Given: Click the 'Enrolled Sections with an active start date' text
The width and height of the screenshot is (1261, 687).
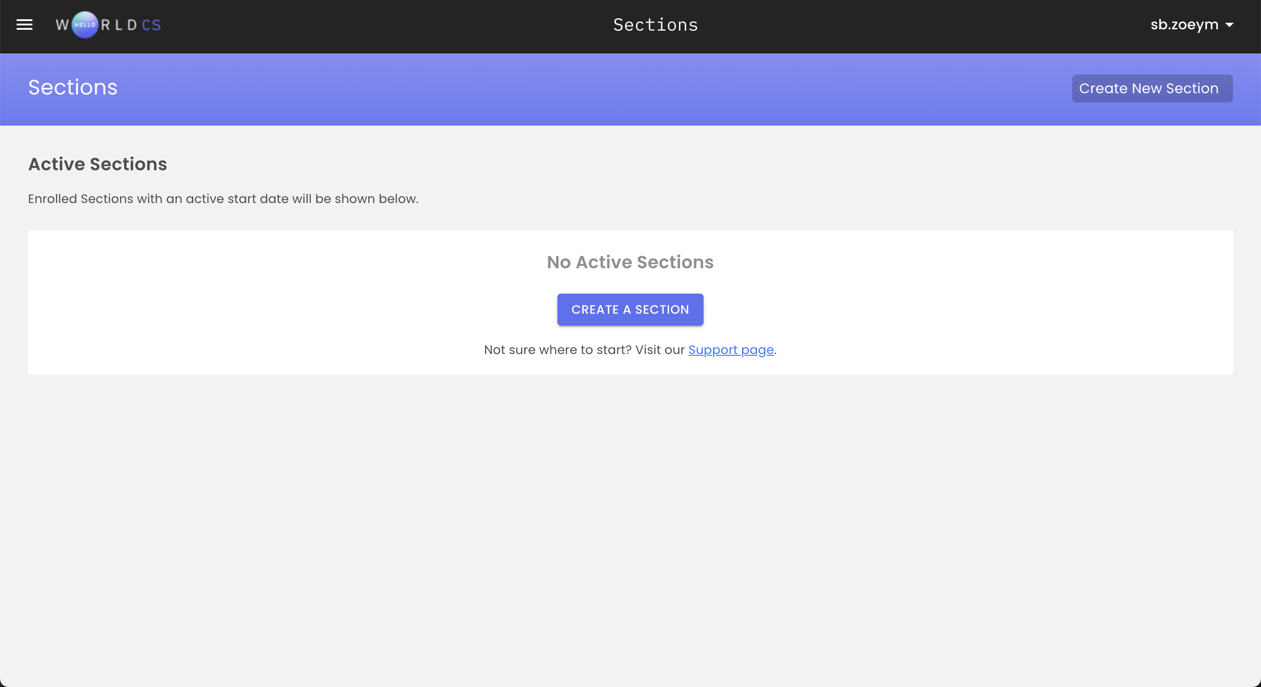Looking at the screenshot, I should 223,199.
